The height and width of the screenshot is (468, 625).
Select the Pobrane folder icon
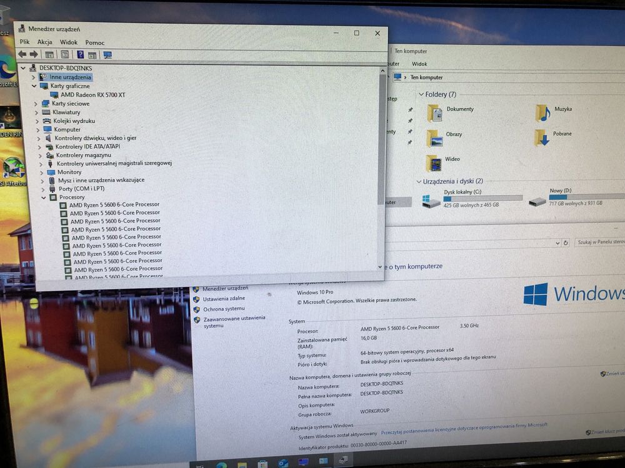(x=542, y=138)
